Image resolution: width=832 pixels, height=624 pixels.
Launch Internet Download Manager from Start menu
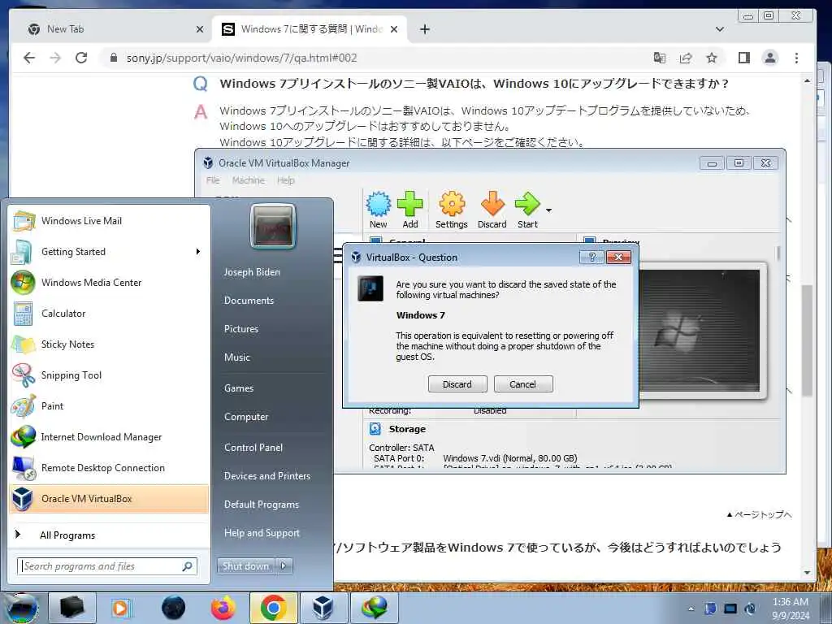110,436
